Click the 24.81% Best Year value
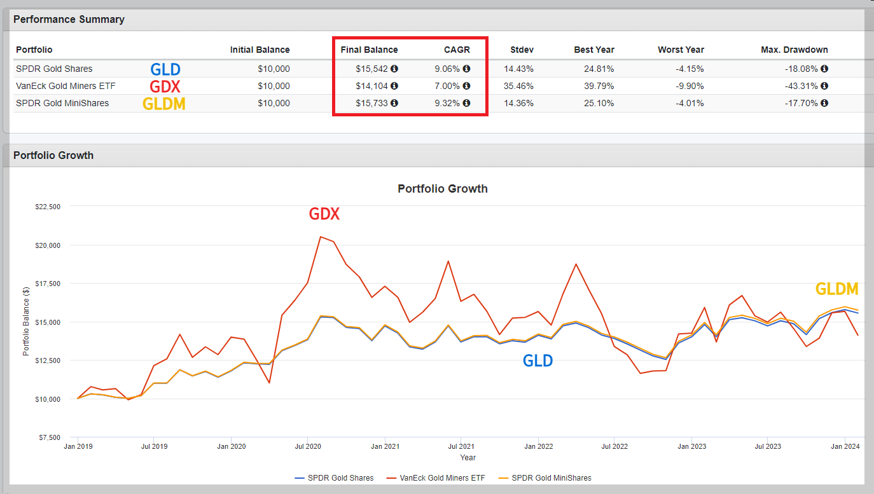Image resolution: width=874 pixels, height=494 pixels. click(600, 69)
